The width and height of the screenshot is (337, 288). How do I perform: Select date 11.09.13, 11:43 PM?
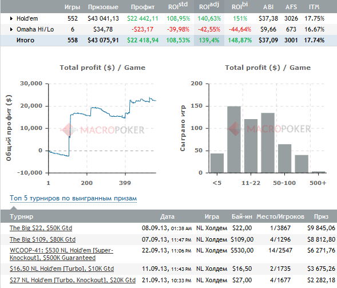click(x=166, y=269)
